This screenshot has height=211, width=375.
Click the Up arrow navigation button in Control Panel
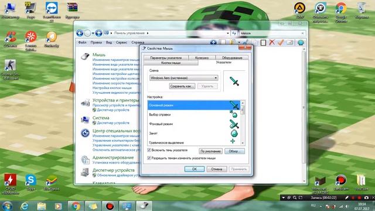(98, 33)
